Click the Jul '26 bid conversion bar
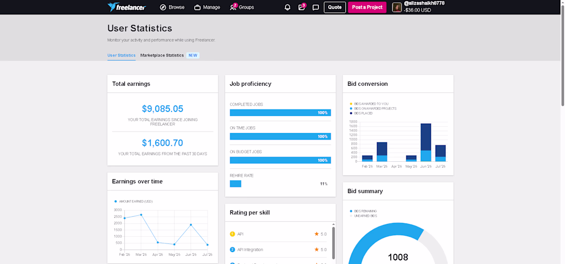The image size is (565, 264). (440, 153)
